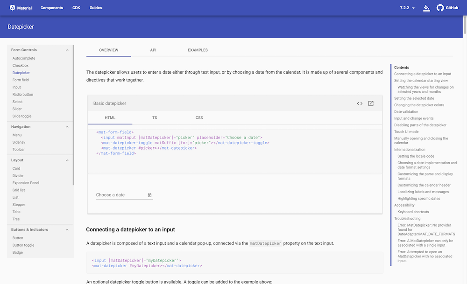Viewport: 467px width, 284px height.
Task: Open the Guides page
Action: click(x=95, y=7)
